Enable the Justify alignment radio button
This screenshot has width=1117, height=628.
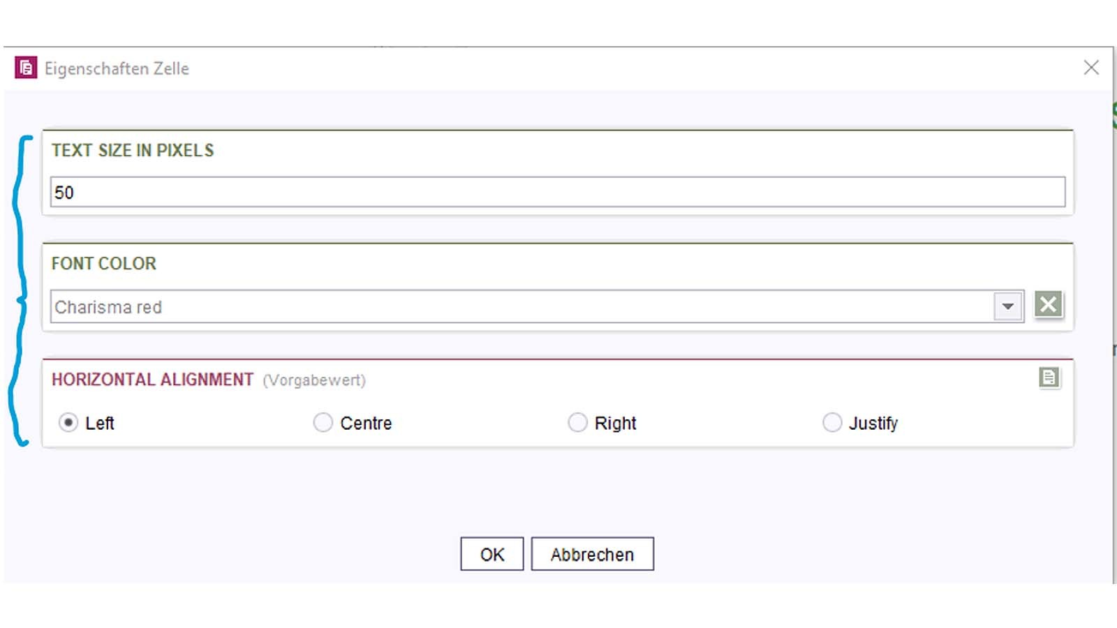pos(832,423)
